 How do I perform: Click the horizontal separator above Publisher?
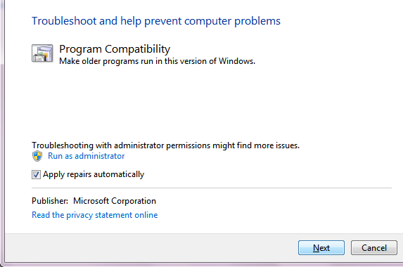[212, 188]
